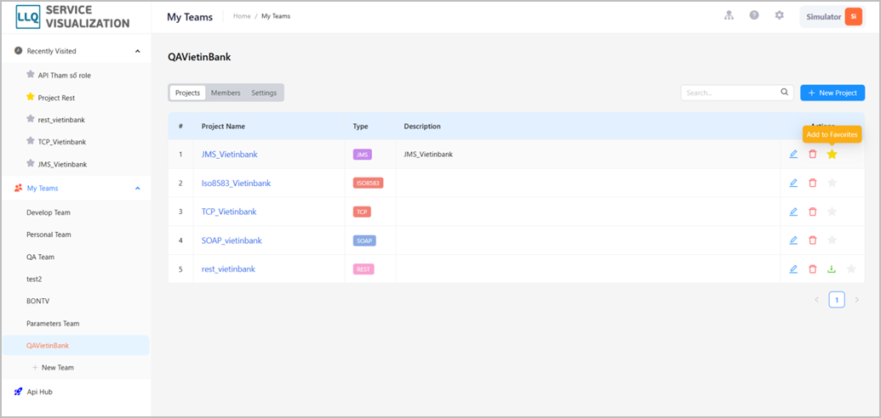The width and height of the screenshot is (881, 418).
Task: Go to pagination page 1
Action: 837,300
